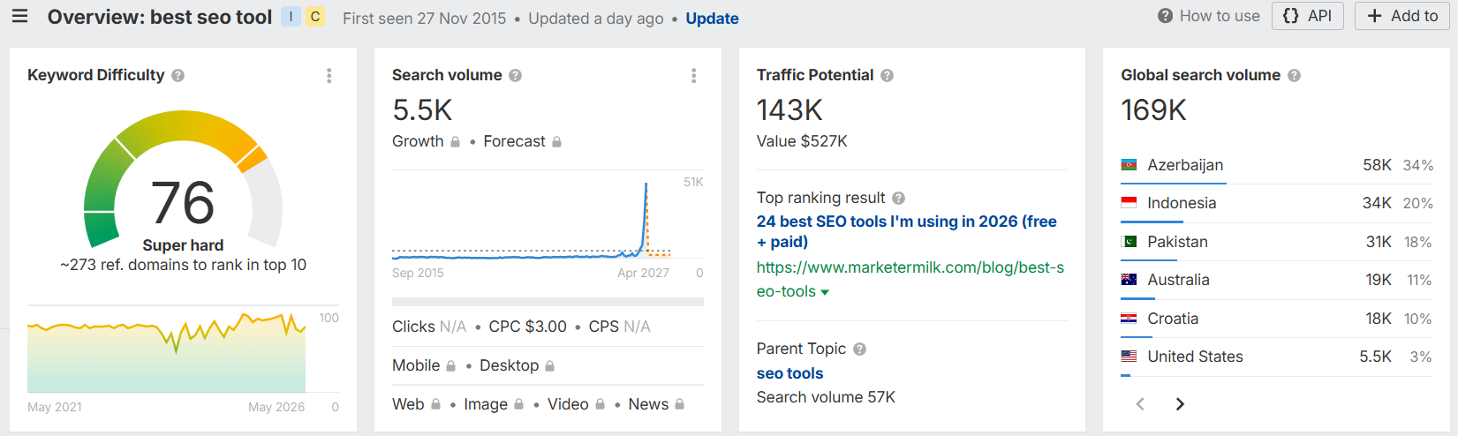This screenshot has width=1458, height=436.
Task: Click the United States flag icon
Action: pyautogui.click(x=1129, y=357)
